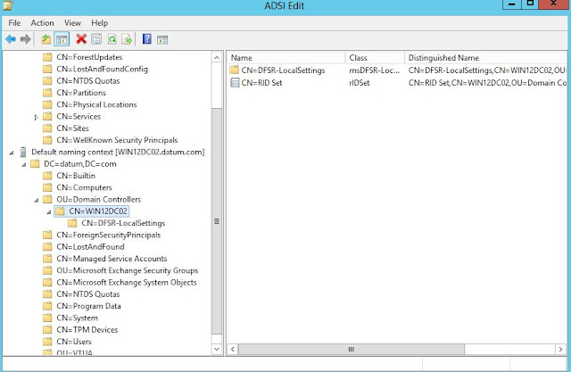Select CN=DFSR-LocalSettings under WIN12DC02 in tree

(123, 223)
